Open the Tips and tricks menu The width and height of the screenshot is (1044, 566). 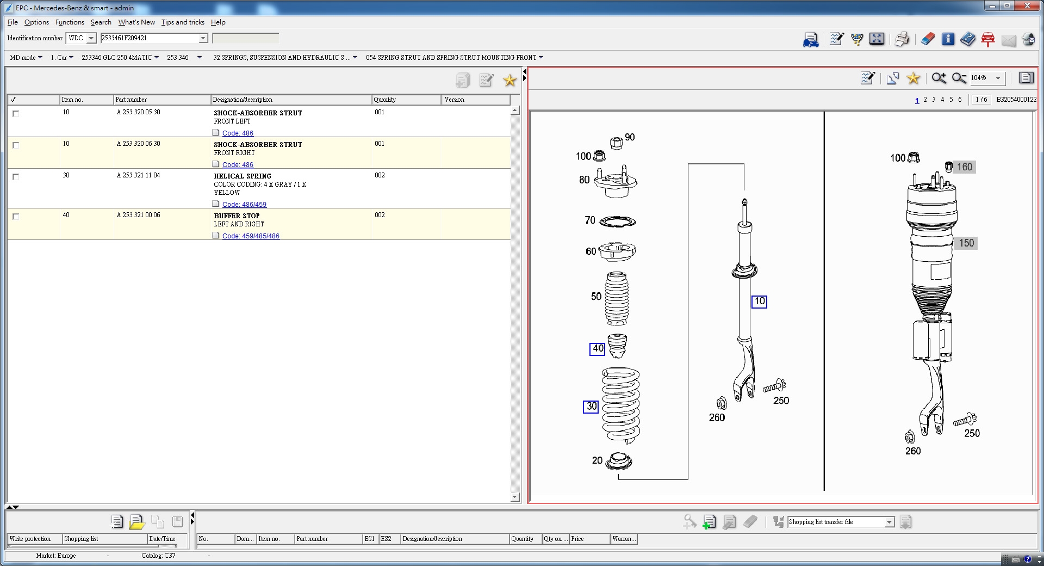click(183, 22)
